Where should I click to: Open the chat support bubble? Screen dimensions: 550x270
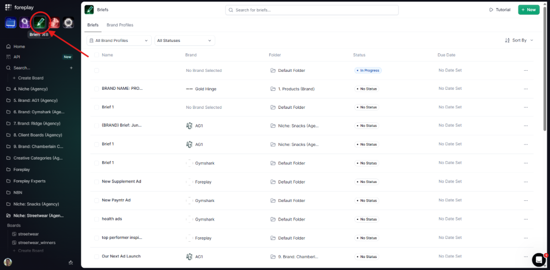point(539,260)
